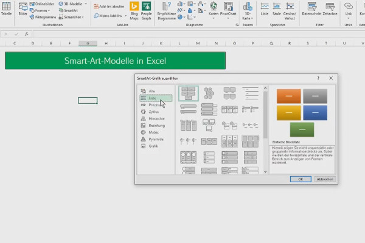Viewport: 365px width, 243px height.
Task: Click the green preview block
Action: [x=302, y=129]
